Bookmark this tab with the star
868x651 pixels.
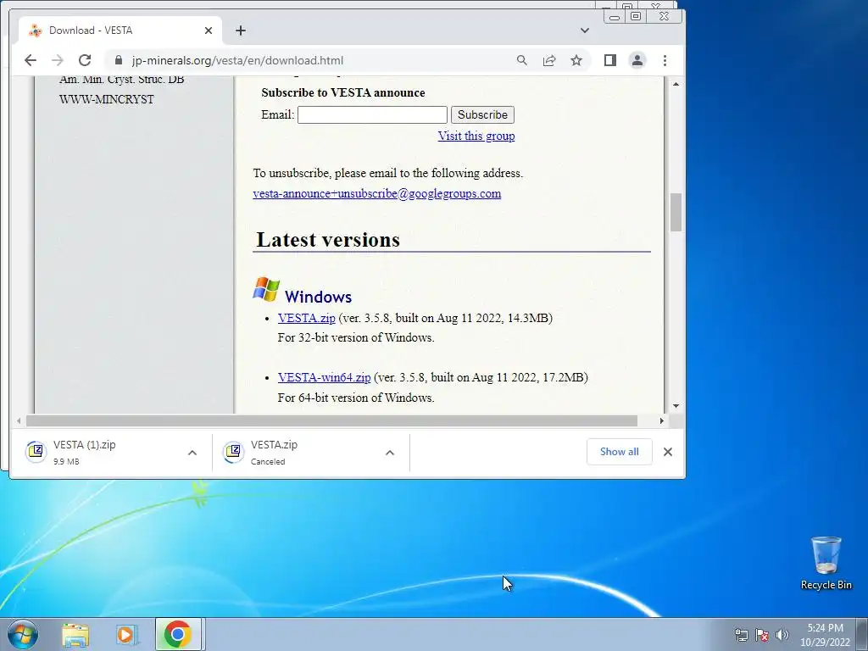click(x=576, y=60)
